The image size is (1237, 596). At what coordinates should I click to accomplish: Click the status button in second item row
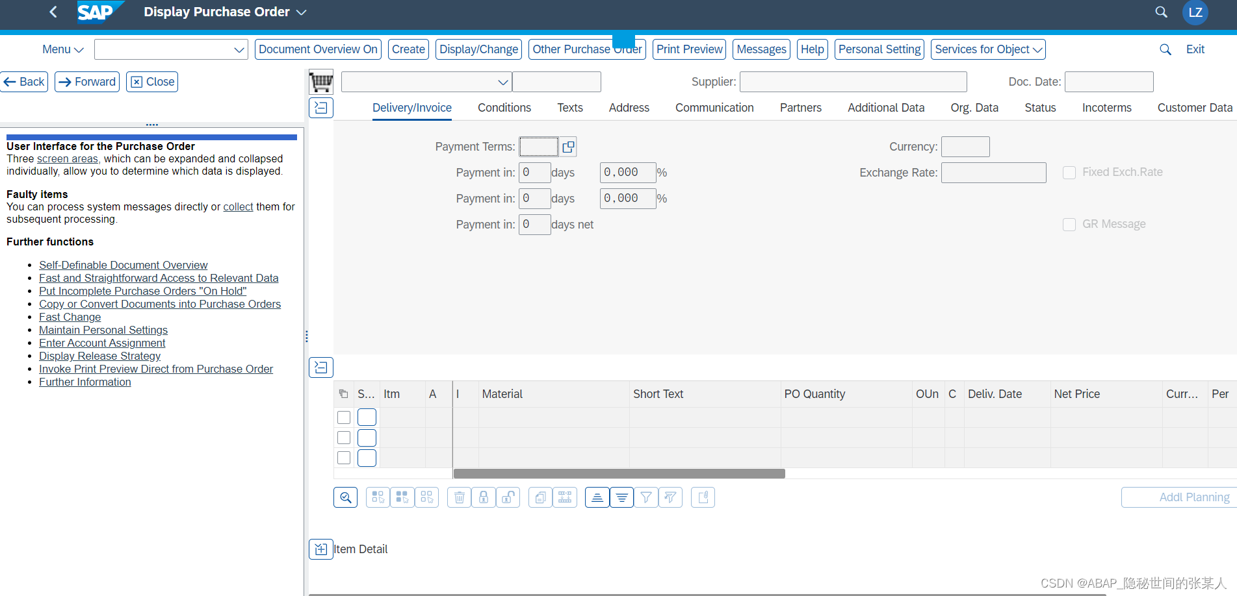pyautogui.click(x=367, y=438)
